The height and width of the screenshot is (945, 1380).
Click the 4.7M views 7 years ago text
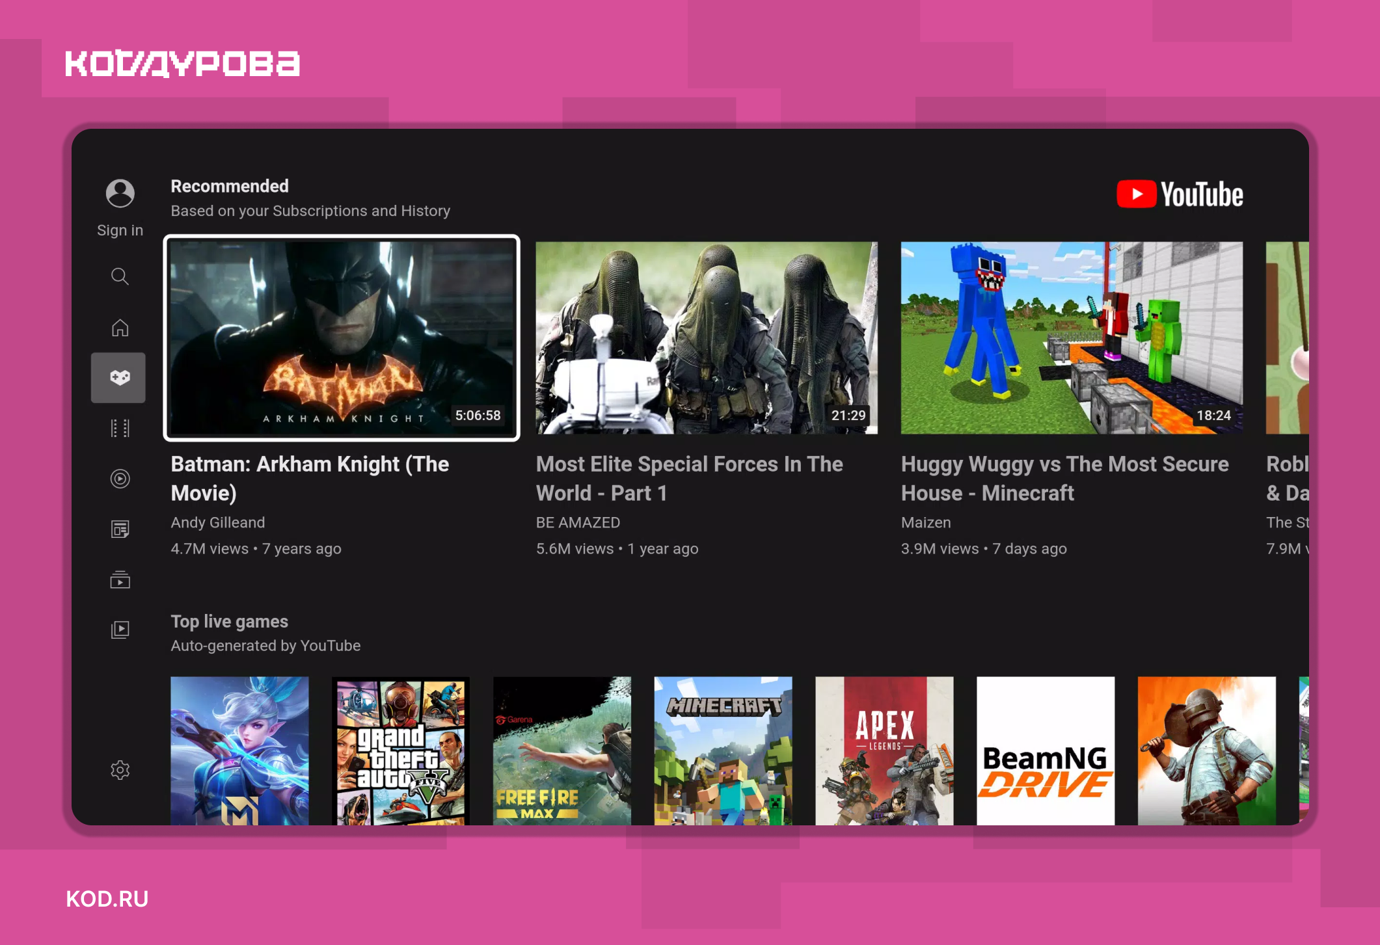(x=256, y=548)
